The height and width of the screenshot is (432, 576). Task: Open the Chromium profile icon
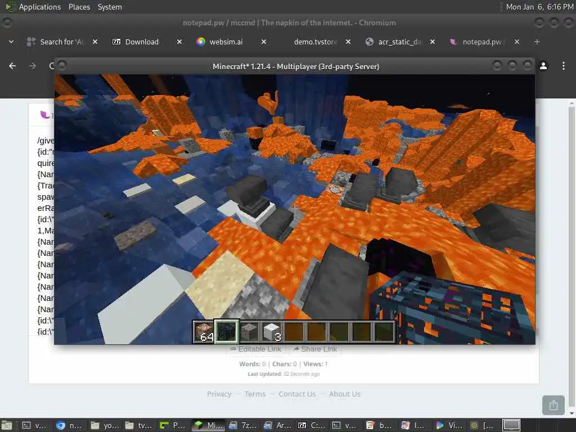coord(543,66)
